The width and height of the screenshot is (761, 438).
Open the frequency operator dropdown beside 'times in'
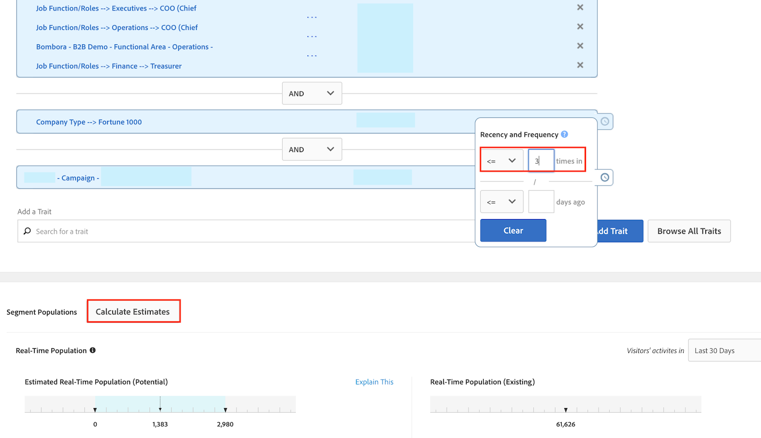pos(502,161)
